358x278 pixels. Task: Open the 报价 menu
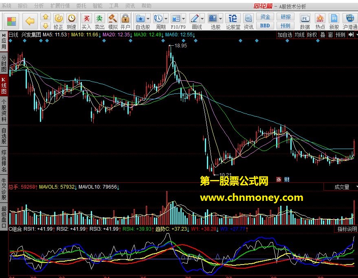pyautogui.click(x=22, y=6)
